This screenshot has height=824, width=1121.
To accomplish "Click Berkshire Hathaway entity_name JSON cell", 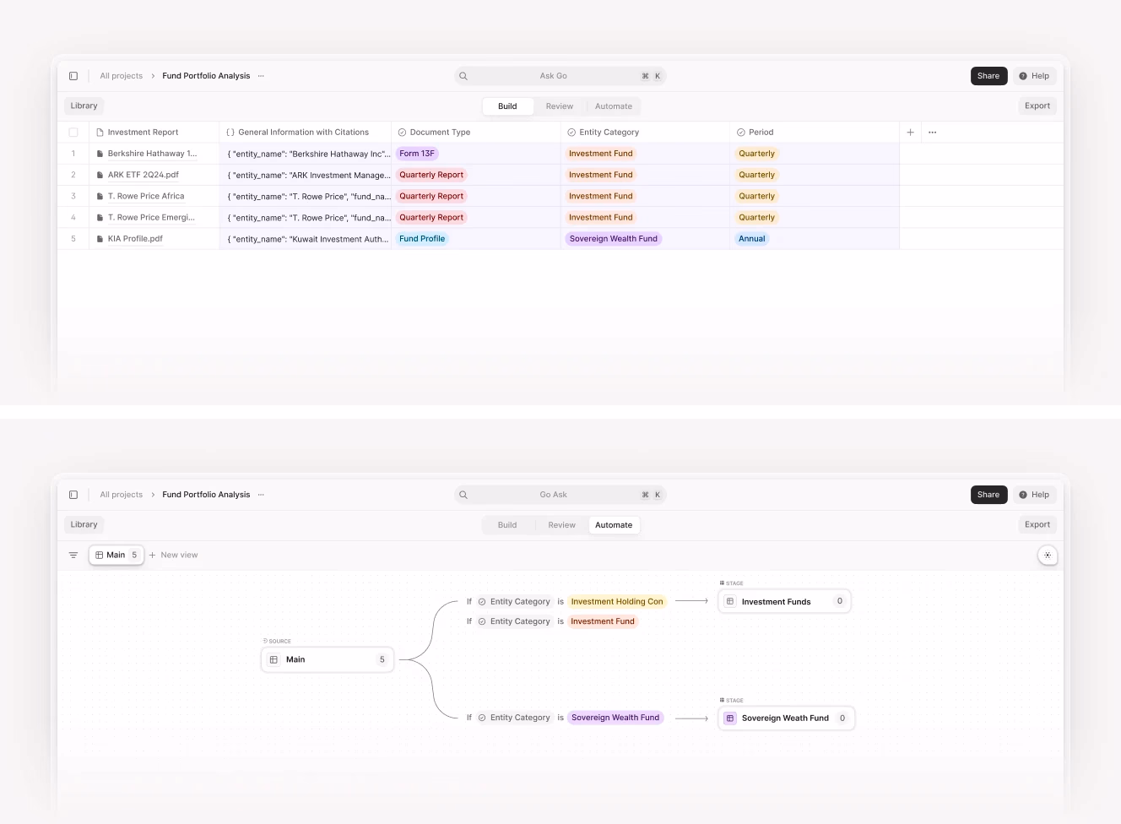I will 306,154.
